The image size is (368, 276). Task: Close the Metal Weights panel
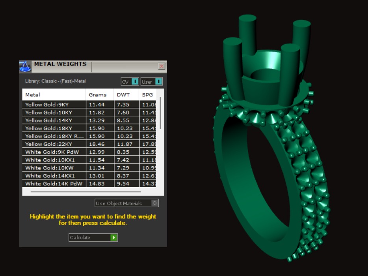click(161, 66)
